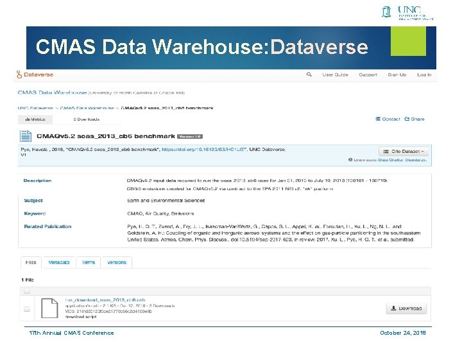Click the MD5 checksum text
This screenshot has width=462, height=347.
point(108,311)
